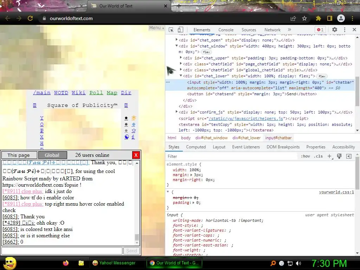Image resolution: width=360 pixels, height=270 pixels.
Task: Open the WOTD link
Action: 61,93
